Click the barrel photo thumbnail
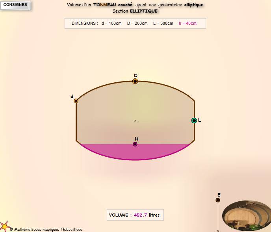 pyautogui.click(x=247, y=216)
